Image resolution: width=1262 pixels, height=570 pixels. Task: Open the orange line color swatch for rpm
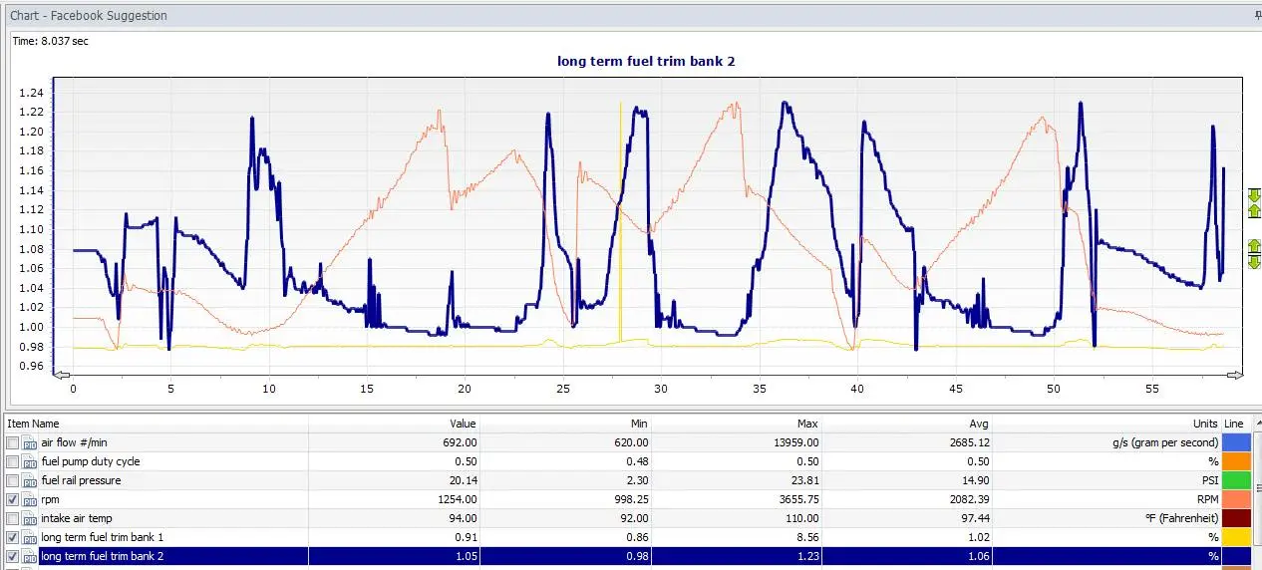(x=1235, y=499)
